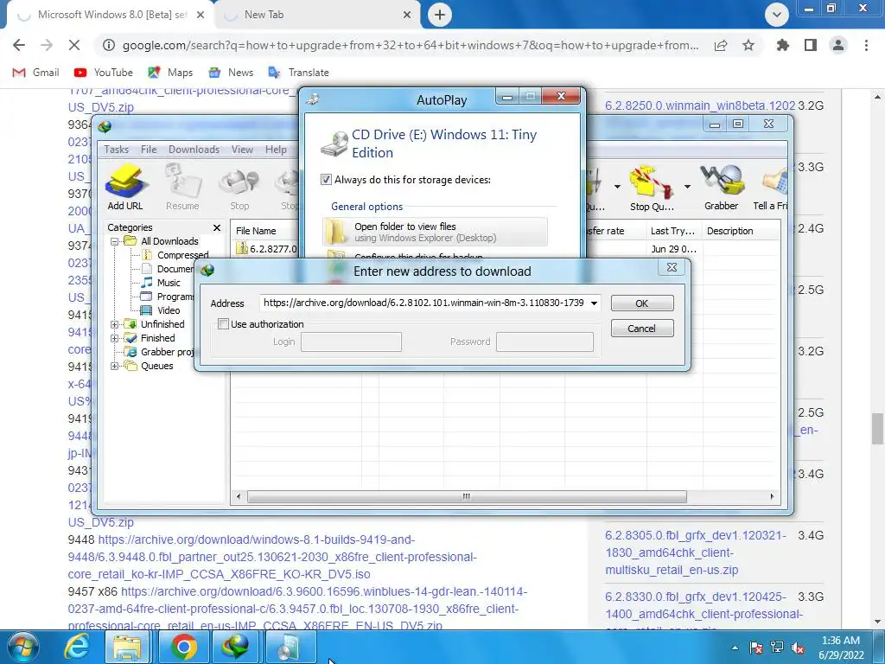
Task: Click the horizontal scrollbar in the download list
Action: 467,497
